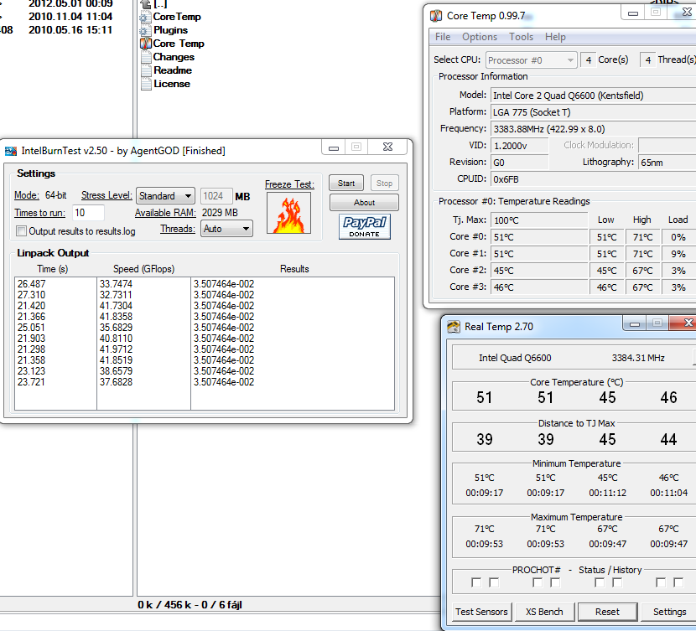
Task: Click the Linpack time value 26.487
Action: tap(32, 284)
